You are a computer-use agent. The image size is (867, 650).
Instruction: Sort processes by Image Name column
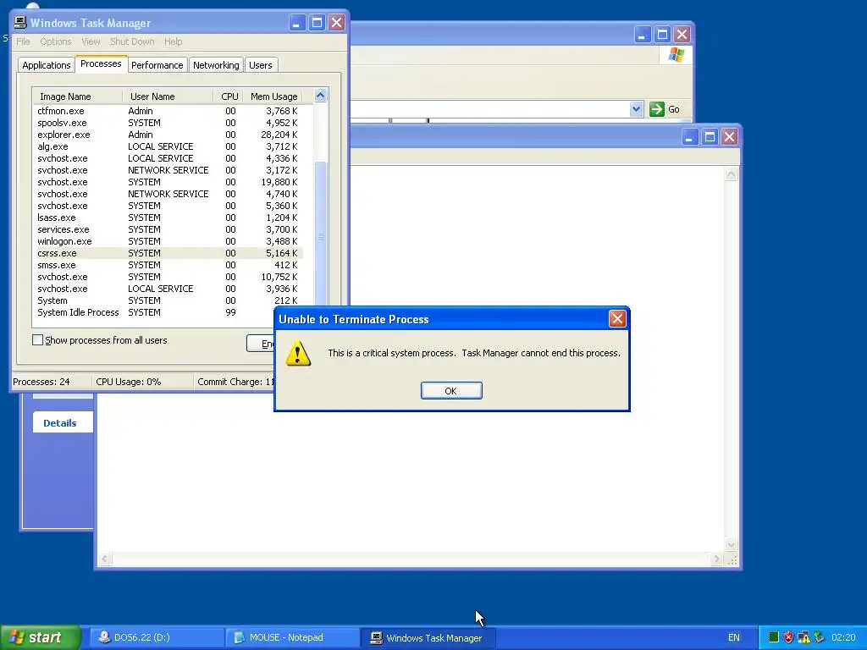tap(77, 96)
